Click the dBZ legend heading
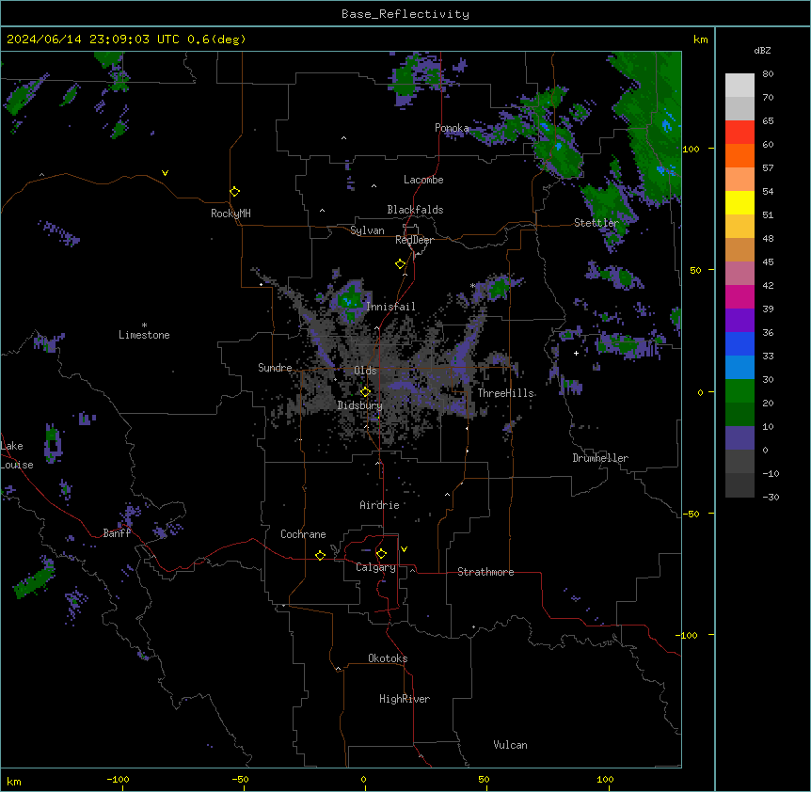The width and height of the screenshot is (811, 792). point(762,50)
